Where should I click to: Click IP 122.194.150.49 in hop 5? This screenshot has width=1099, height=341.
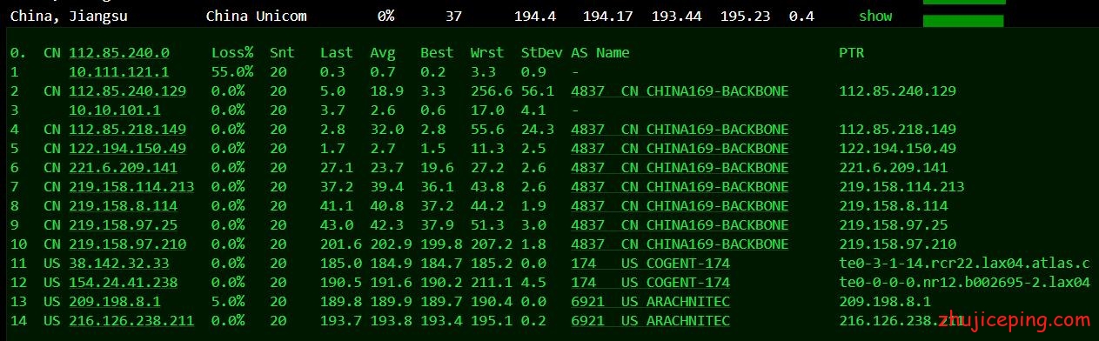point(127,148)
